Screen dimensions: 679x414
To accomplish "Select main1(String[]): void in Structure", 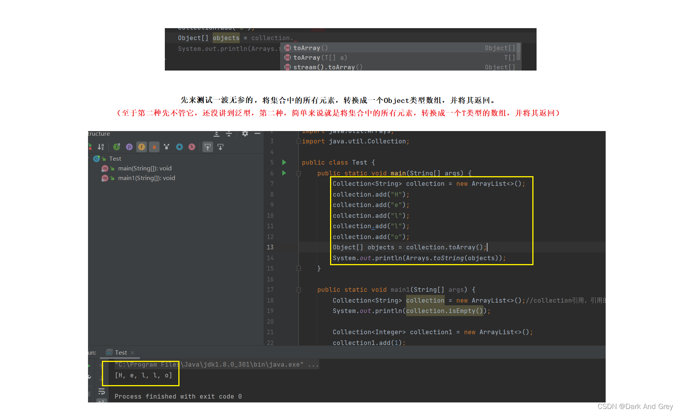I will tap(146, 178).
